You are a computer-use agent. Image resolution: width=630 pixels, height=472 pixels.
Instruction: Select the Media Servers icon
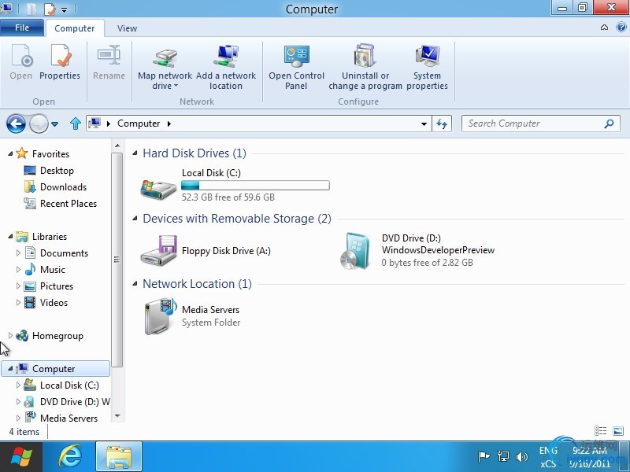pos(160,316)
